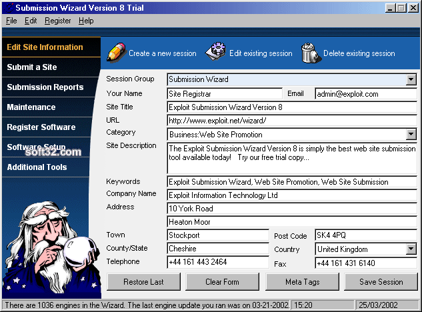Click the Site Title field
422x312 pixels.
pyautogui.click(x=292, y=107)
